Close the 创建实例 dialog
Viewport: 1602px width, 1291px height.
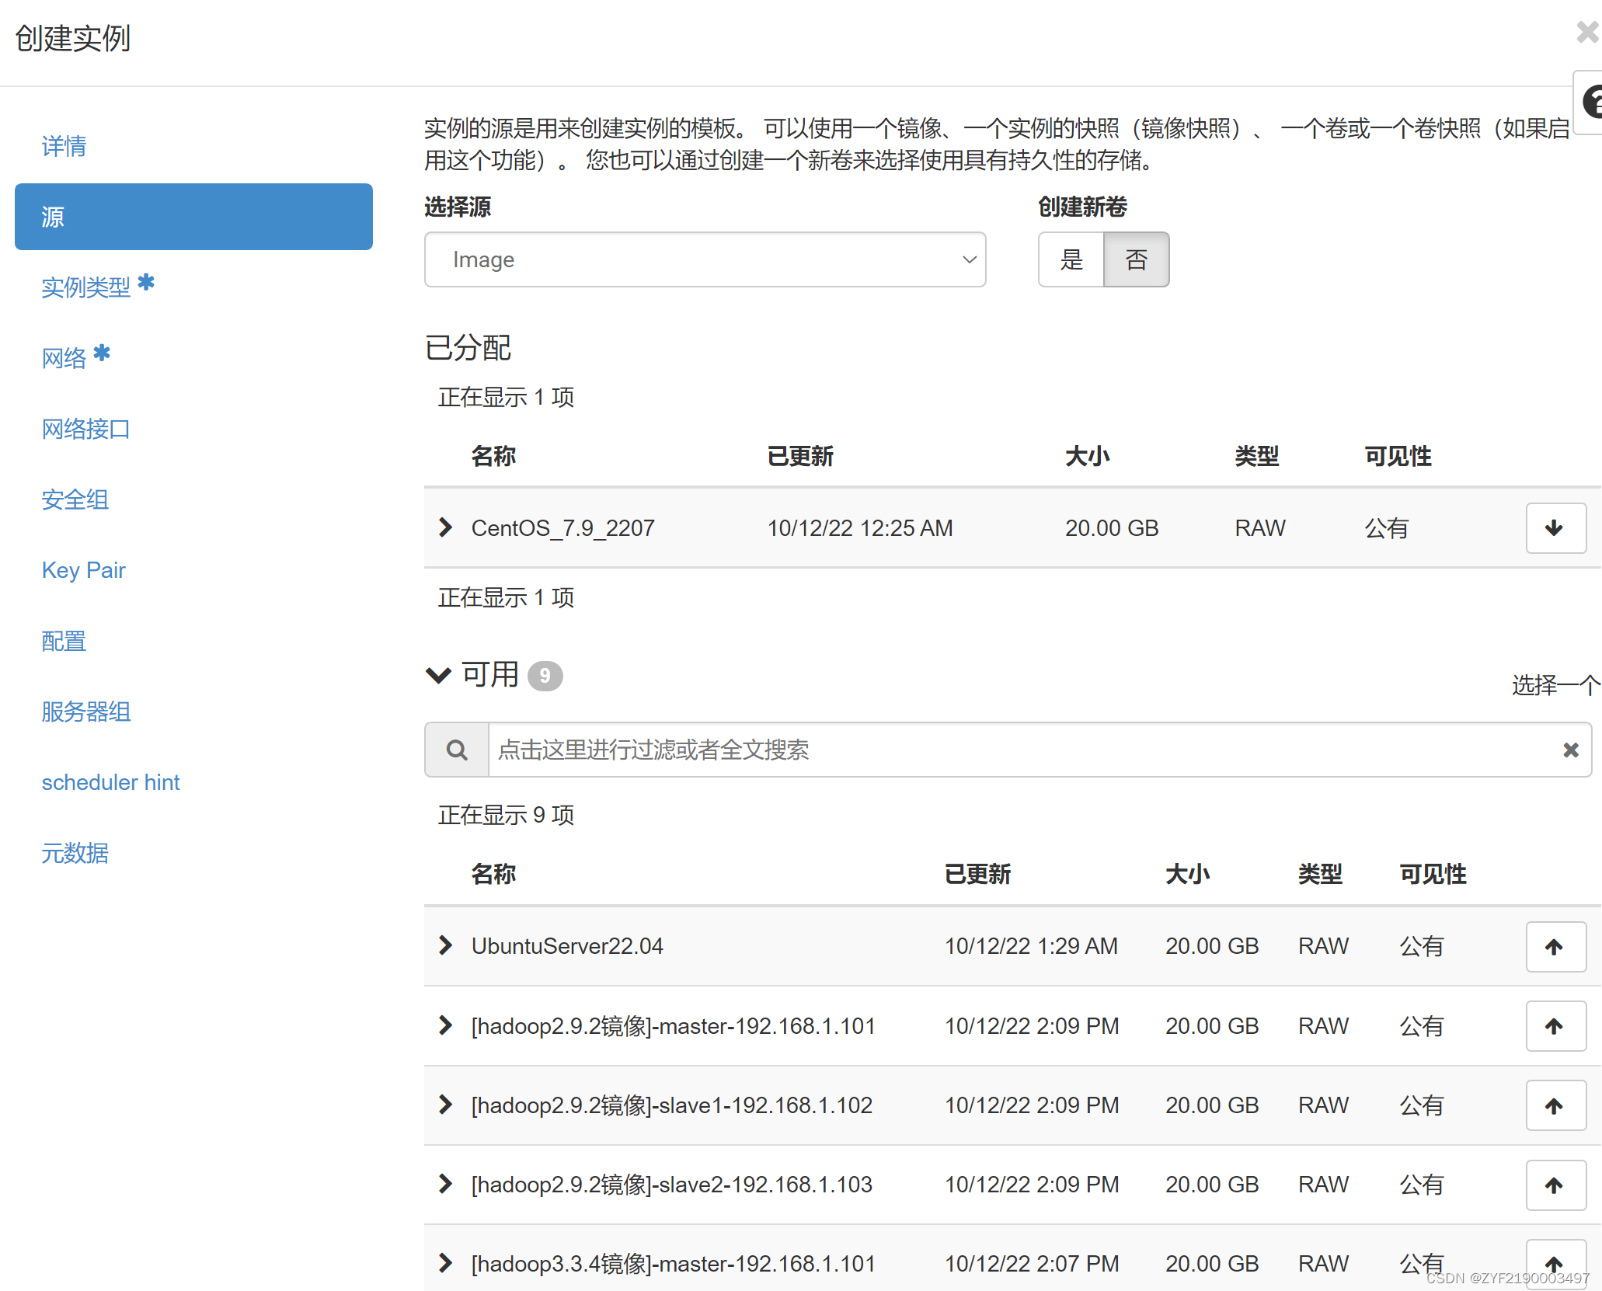point(1586,32)
